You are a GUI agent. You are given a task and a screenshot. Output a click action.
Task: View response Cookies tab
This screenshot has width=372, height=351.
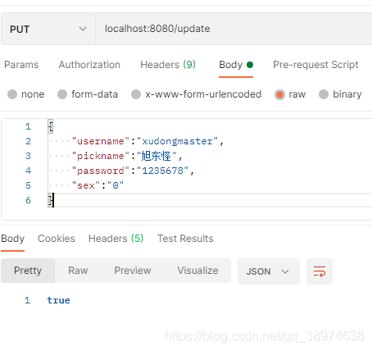point(57,239)
